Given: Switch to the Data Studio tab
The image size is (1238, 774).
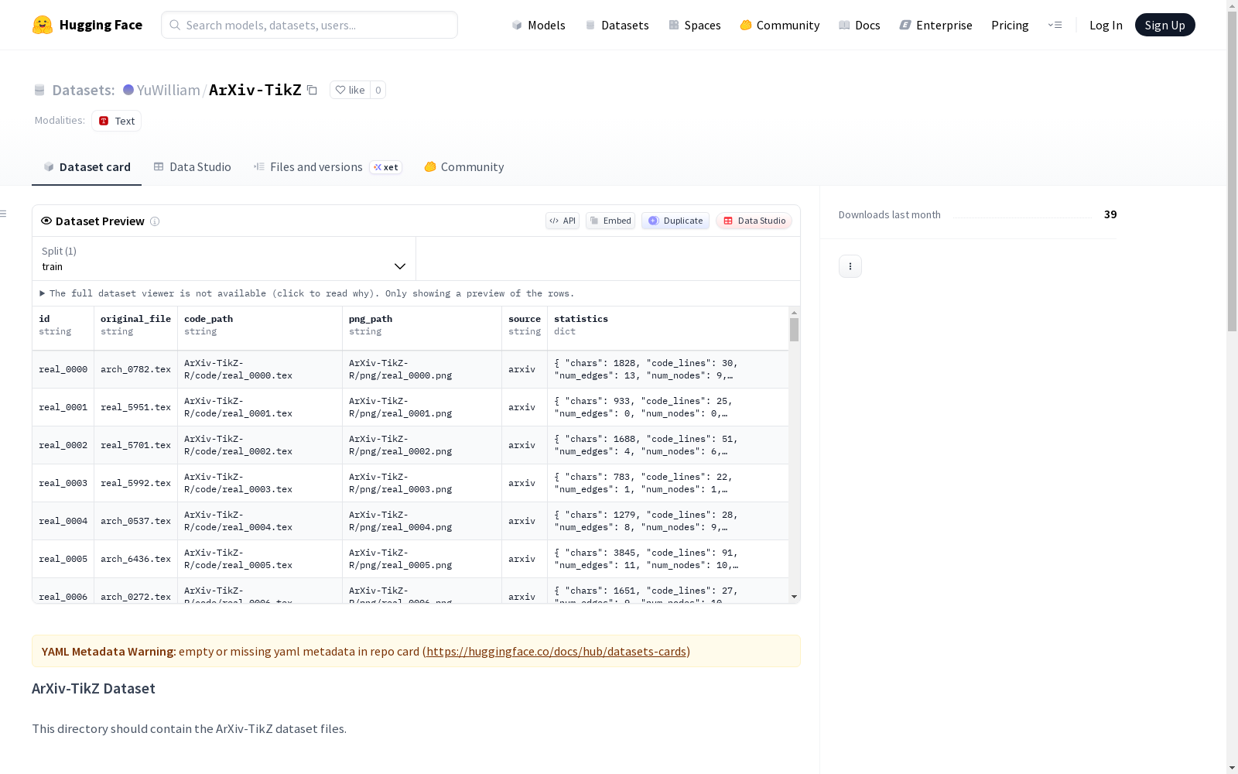Looking at the screenshot, I should point(192,167).
